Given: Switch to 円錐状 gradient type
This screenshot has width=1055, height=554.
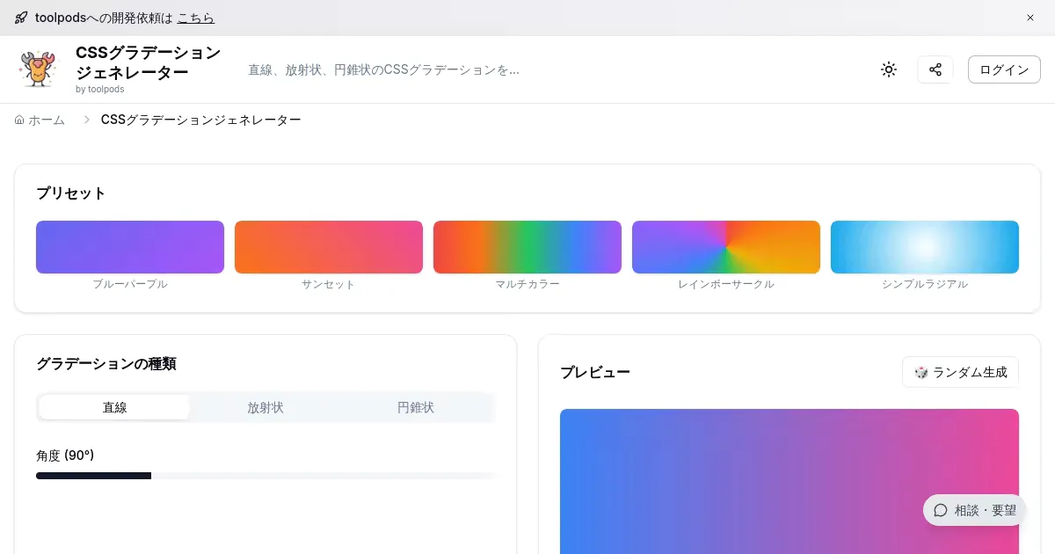Looking at the screenshot, I should pyautogui.click(x=416, y=407).
